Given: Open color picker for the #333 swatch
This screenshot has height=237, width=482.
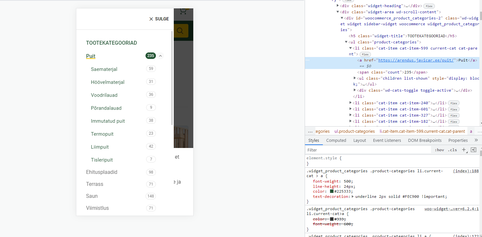Looking at the screenshot, I should pos(332,219).
